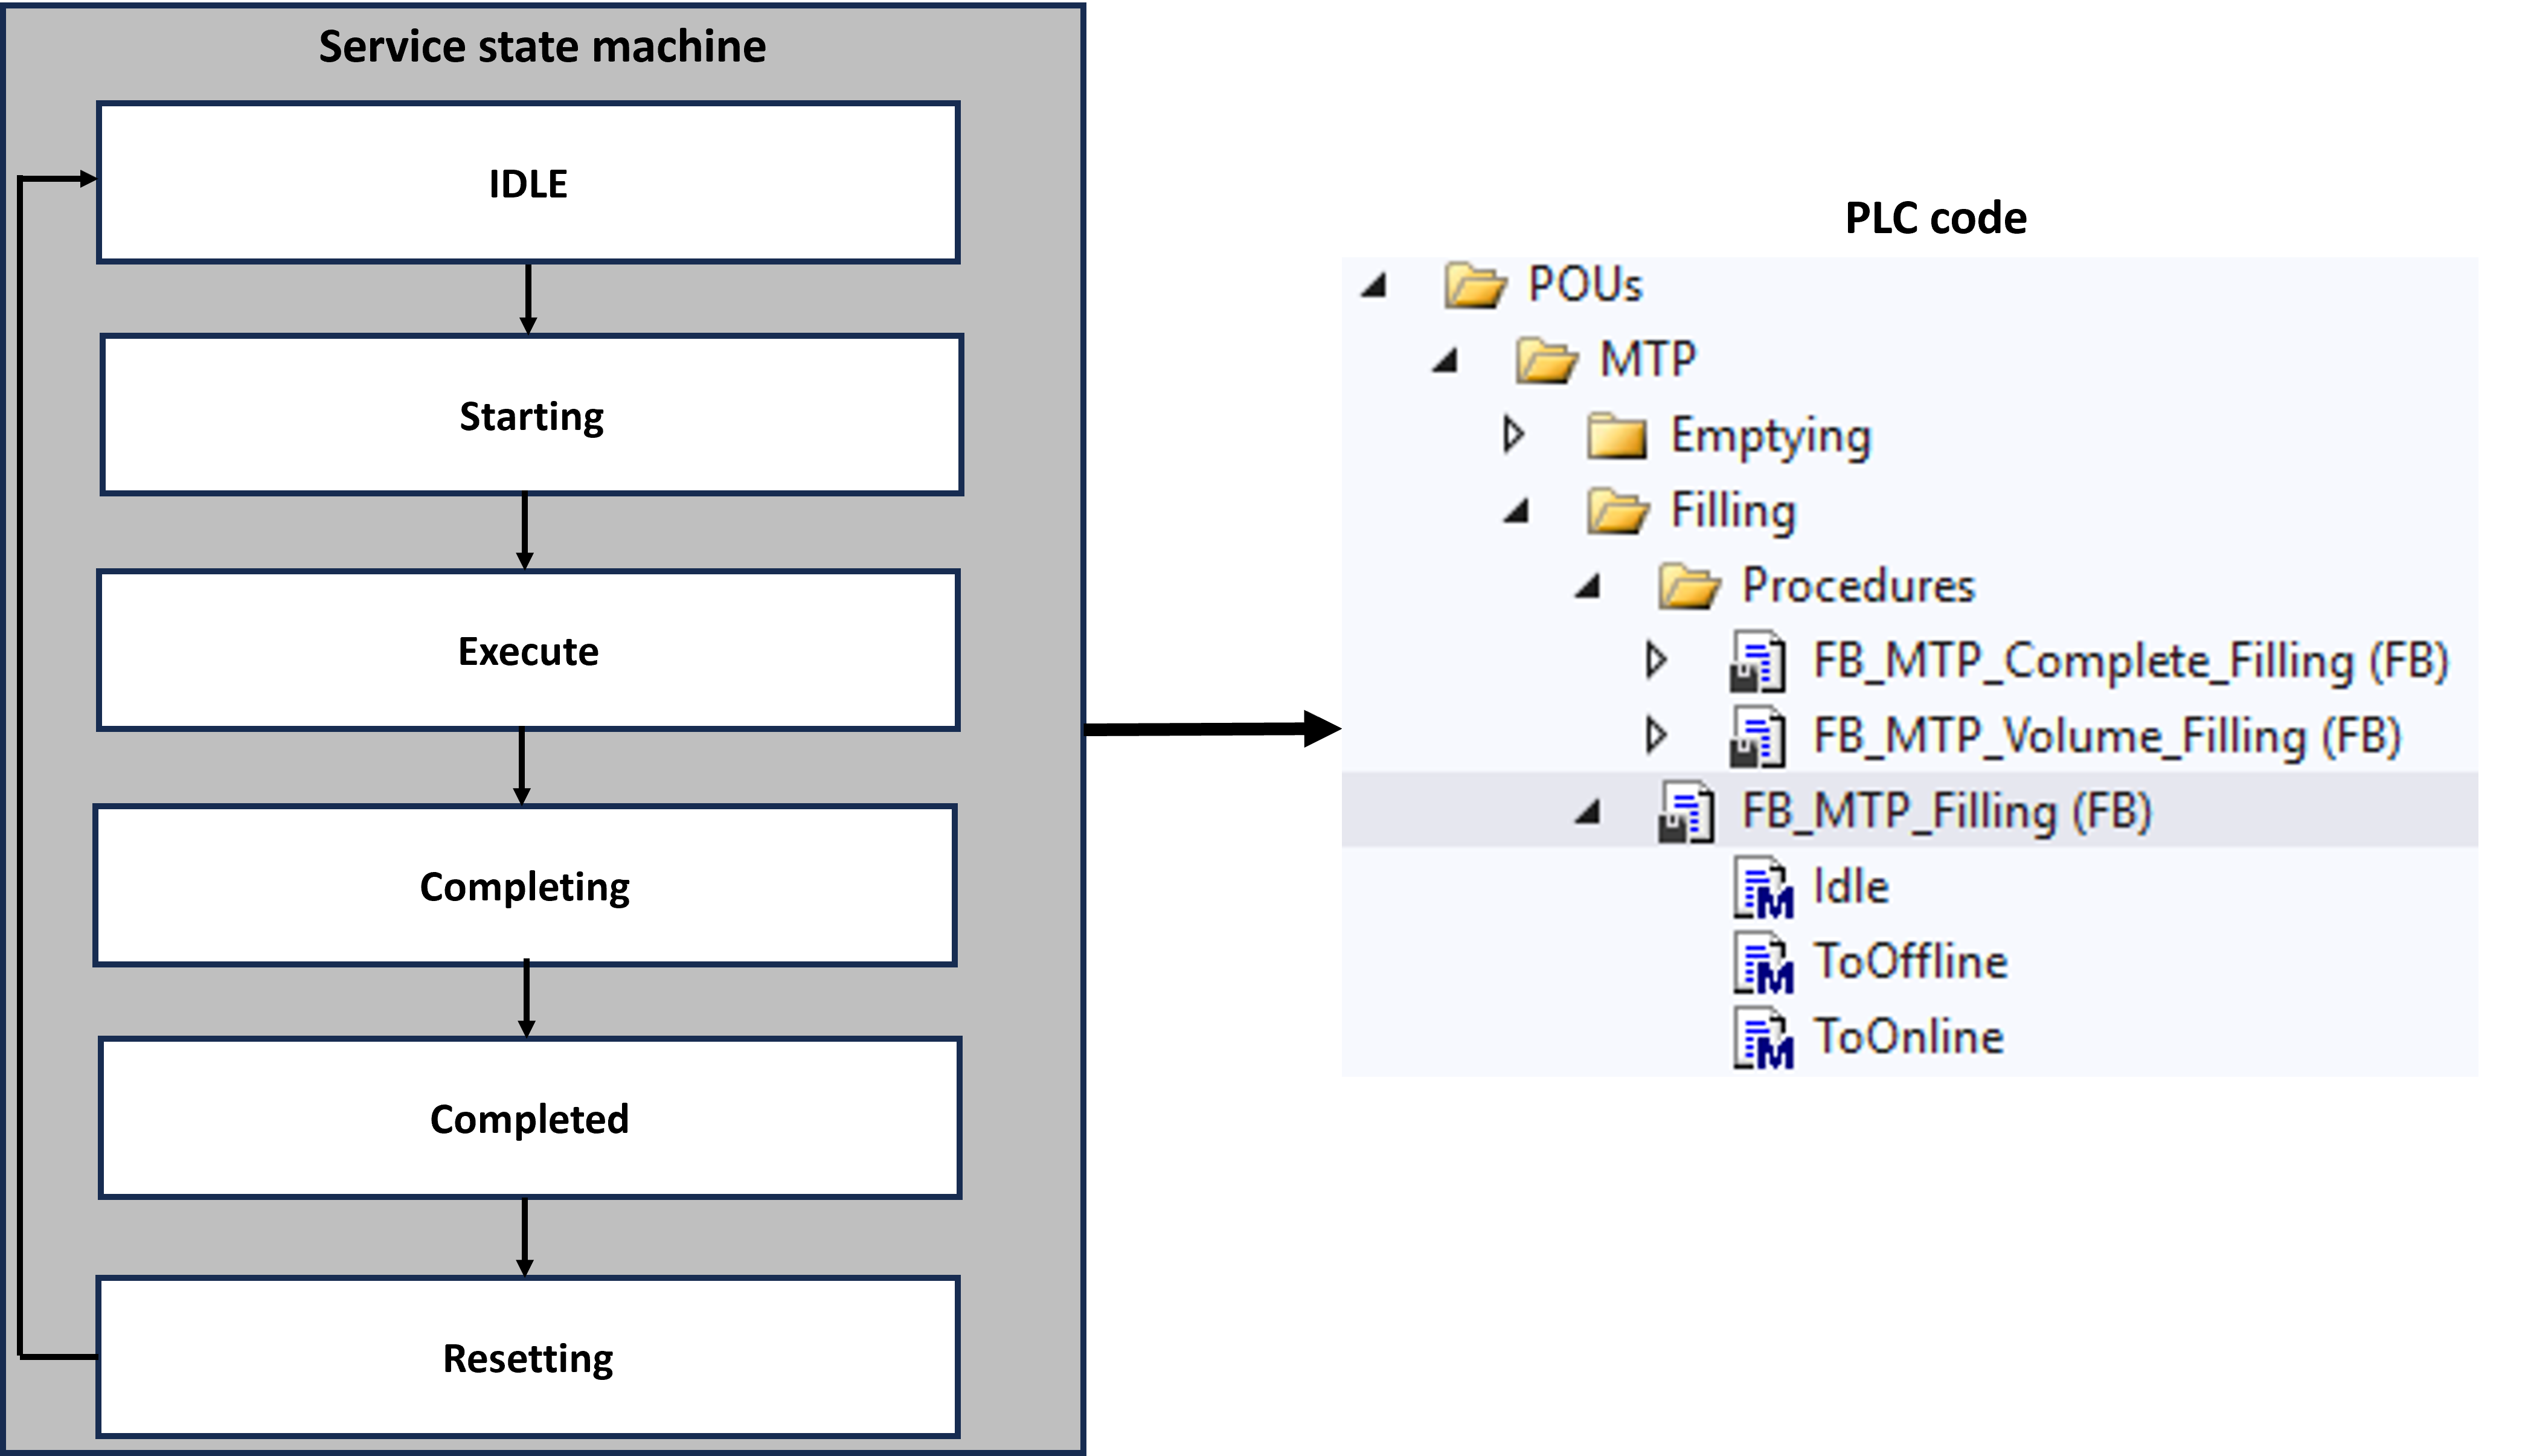Click the closed Emptying folder icon
This screenshot has width=2531, height=1456.
(x=1617, y=436)
